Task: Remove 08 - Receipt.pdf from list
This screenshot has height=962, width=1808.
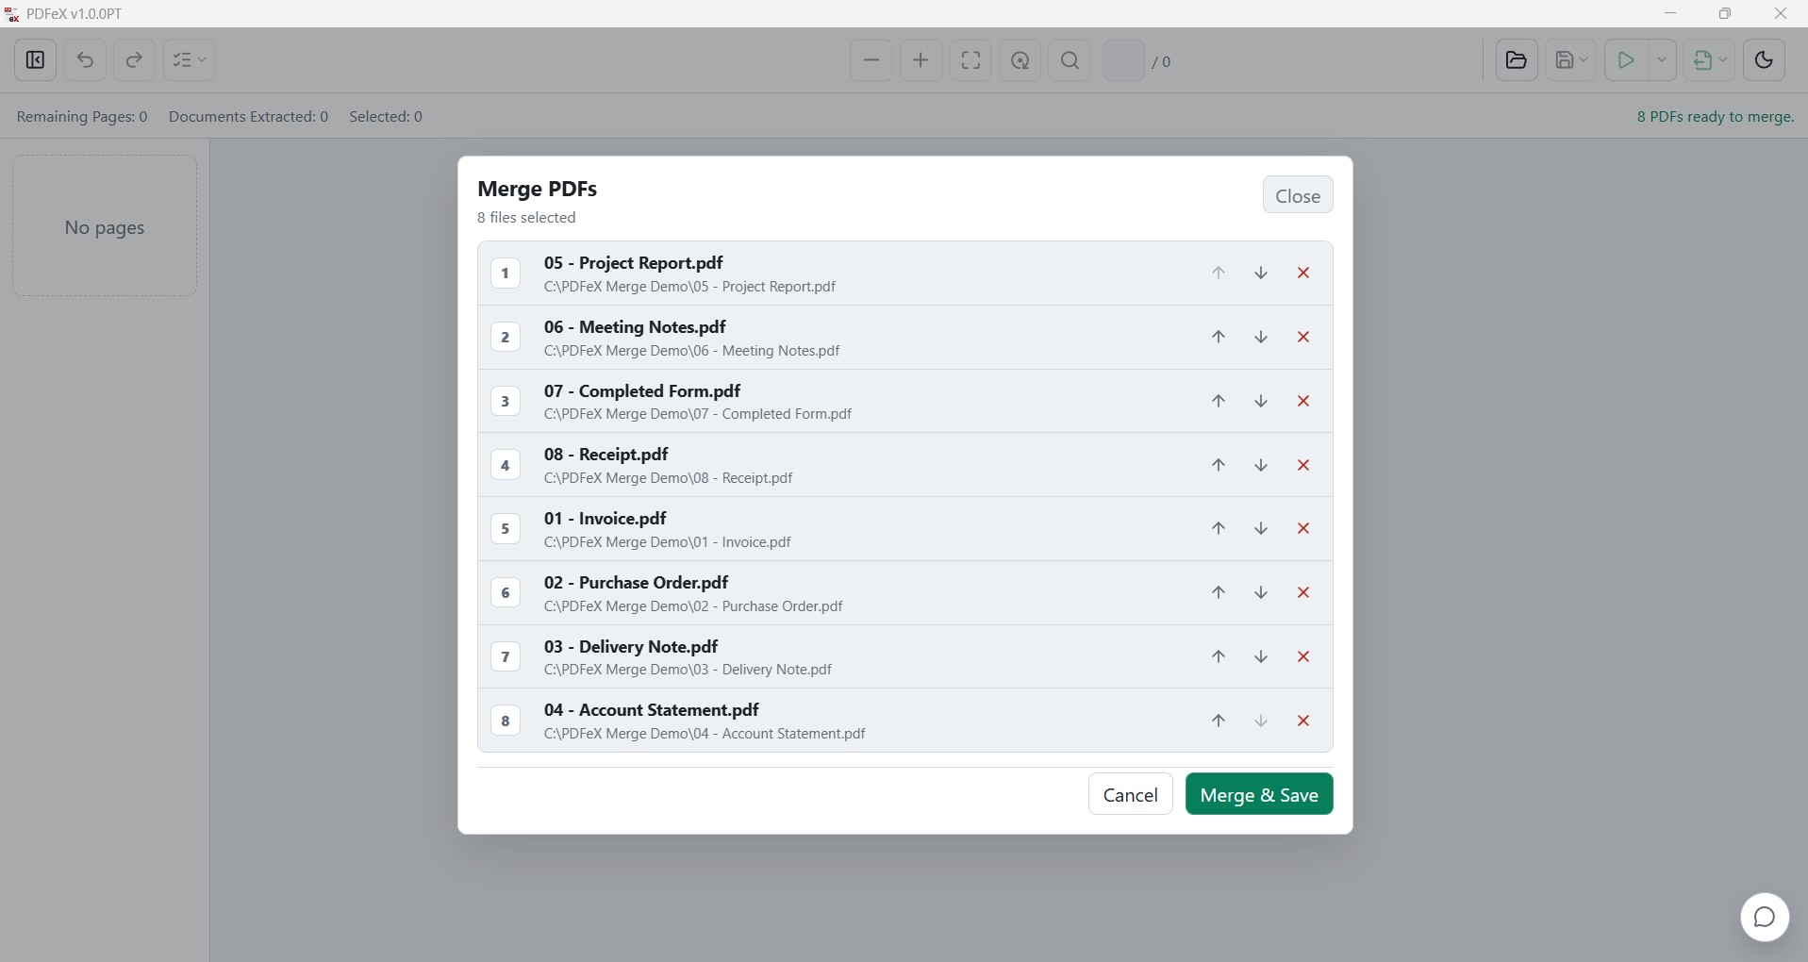Action: click(1303, 465)
